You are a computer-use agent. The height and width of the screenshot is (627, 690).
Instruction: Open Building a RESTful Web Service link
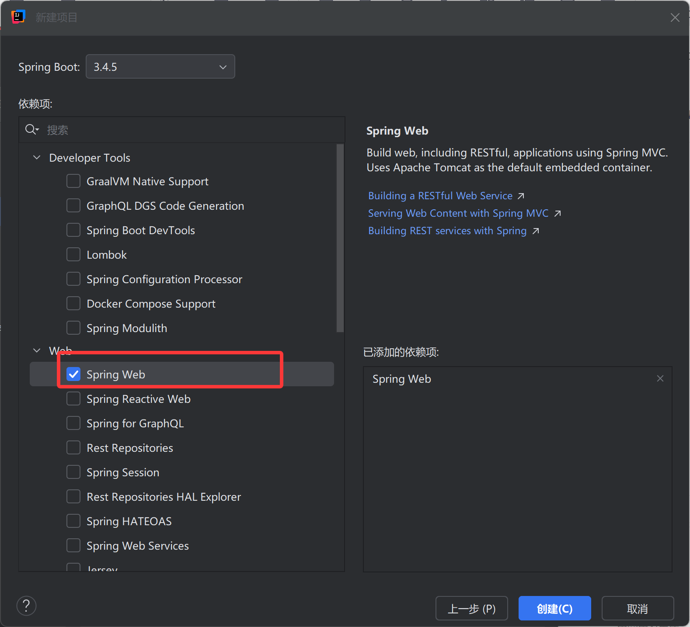440,196
